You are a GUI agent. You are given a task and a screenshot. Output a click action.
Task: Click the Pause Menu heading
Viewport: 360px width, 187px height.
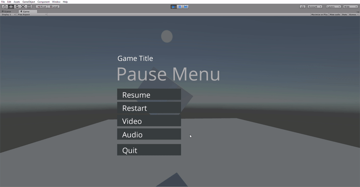168,74
